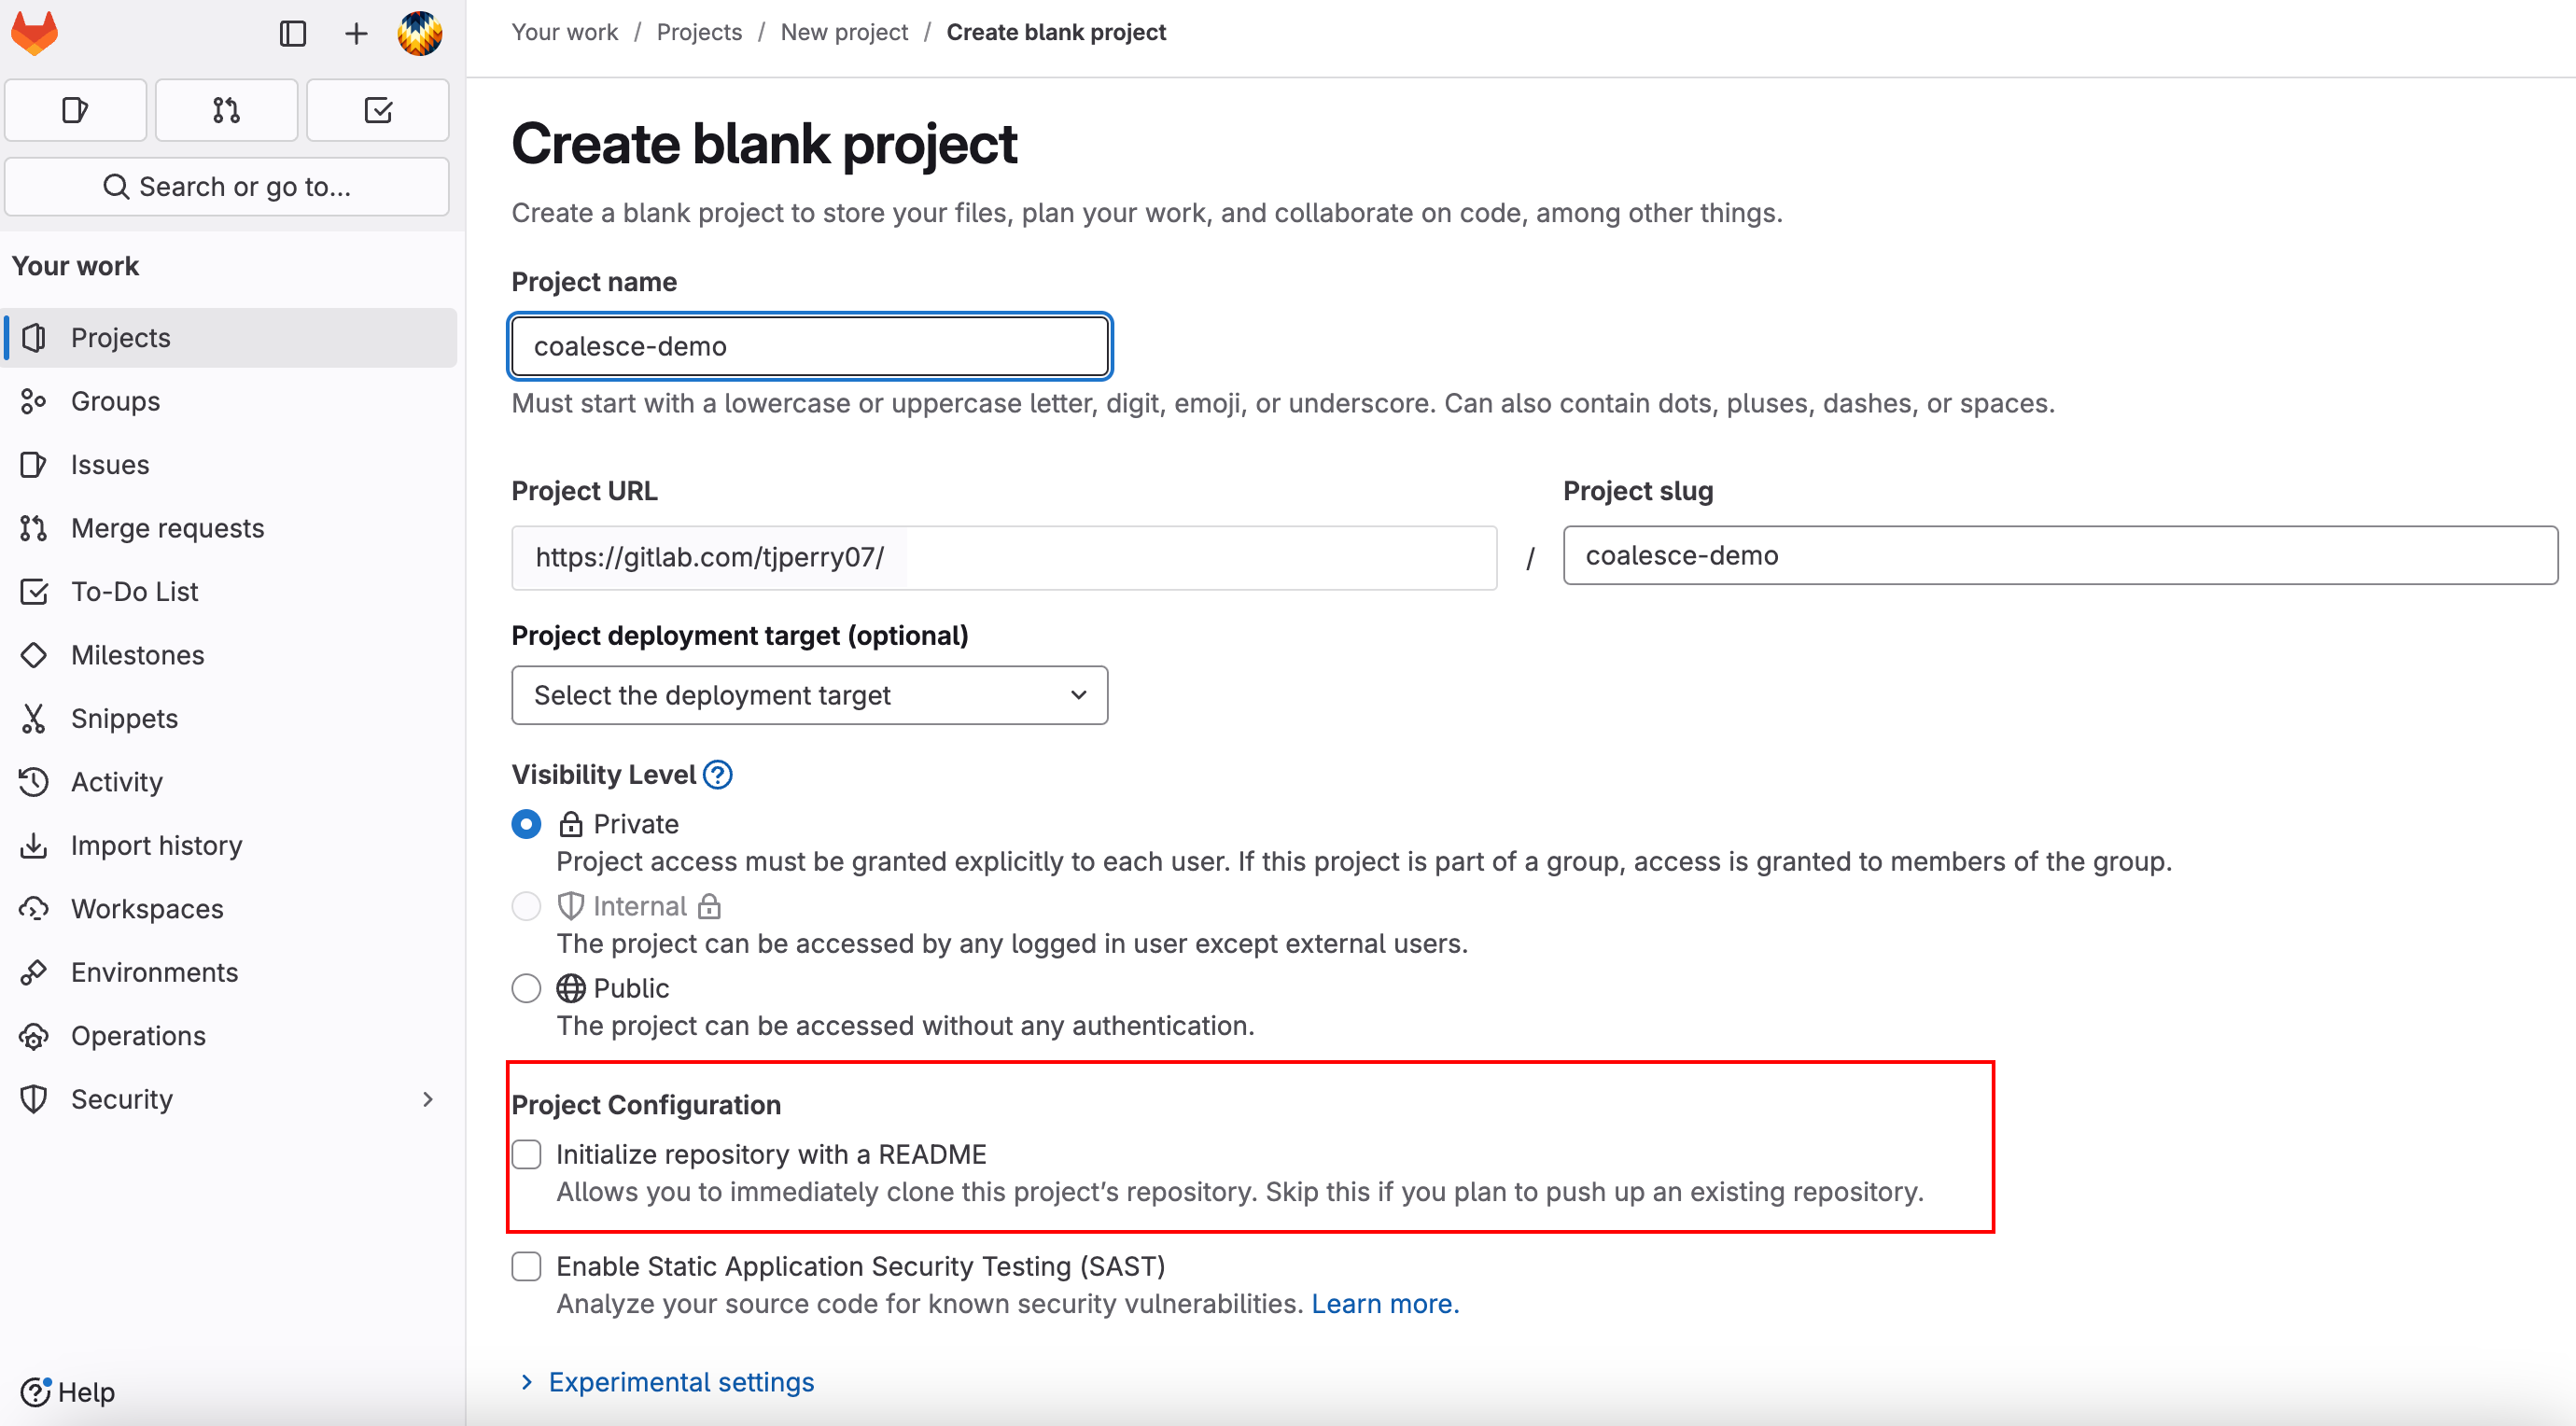Open the Environments section

pos(154,971)
